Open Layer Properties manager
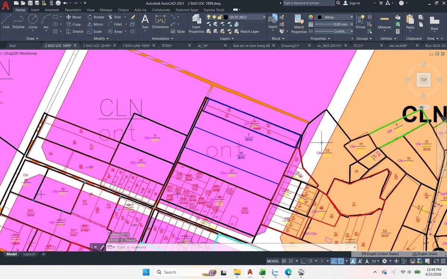This screenshot has height=279, width=447. pos(196,25)
